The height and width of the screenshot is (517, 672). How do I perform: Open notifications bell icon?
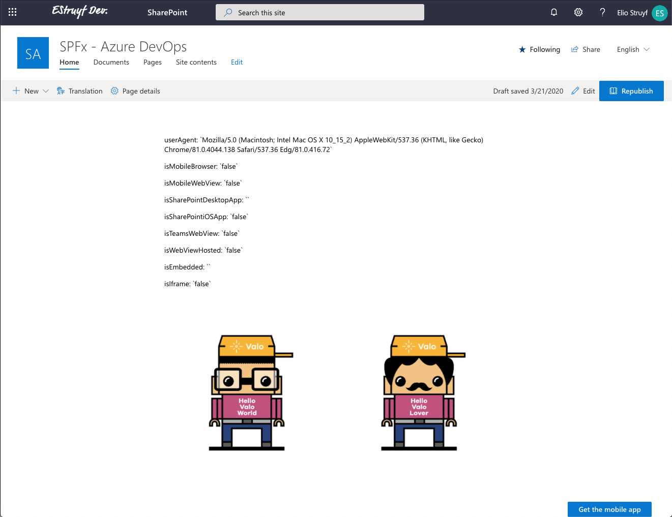pyautogui.click(x=554, y=12)
